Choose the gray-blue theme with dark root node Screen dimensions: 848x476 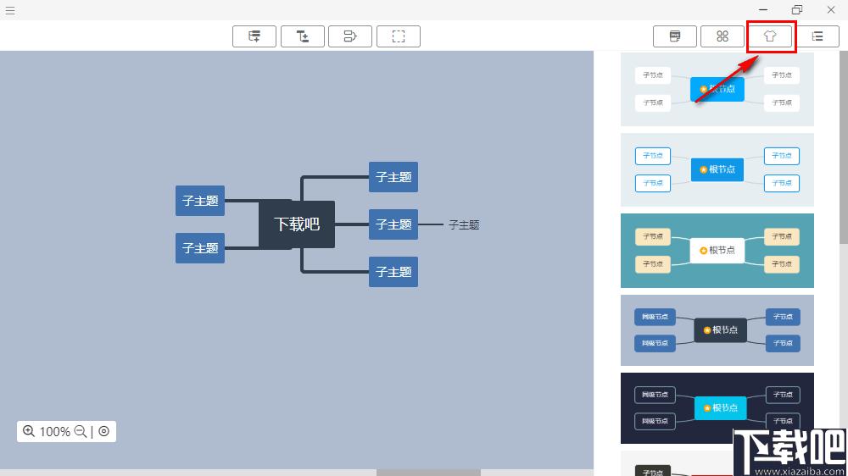tap(717, 330)
